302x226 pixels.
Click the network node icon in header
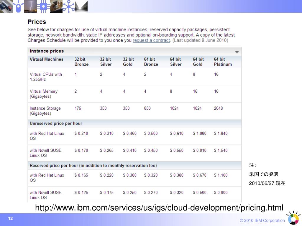pyautogui.click(x=69, y=6)
